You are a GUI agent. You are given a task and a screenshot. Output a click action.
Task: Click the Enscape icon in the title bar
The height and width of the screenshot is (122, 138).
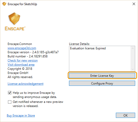(4, 4)
